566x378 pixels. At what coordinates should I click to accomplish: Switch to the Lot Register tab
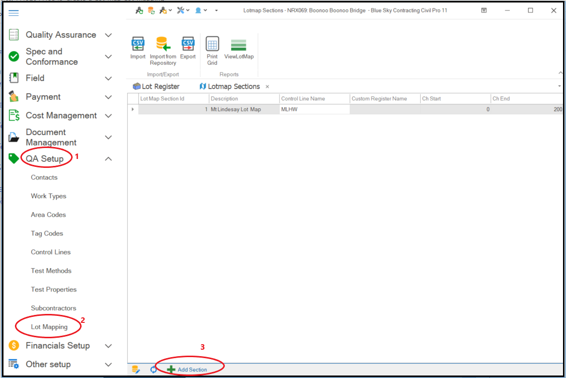(156, 86)
